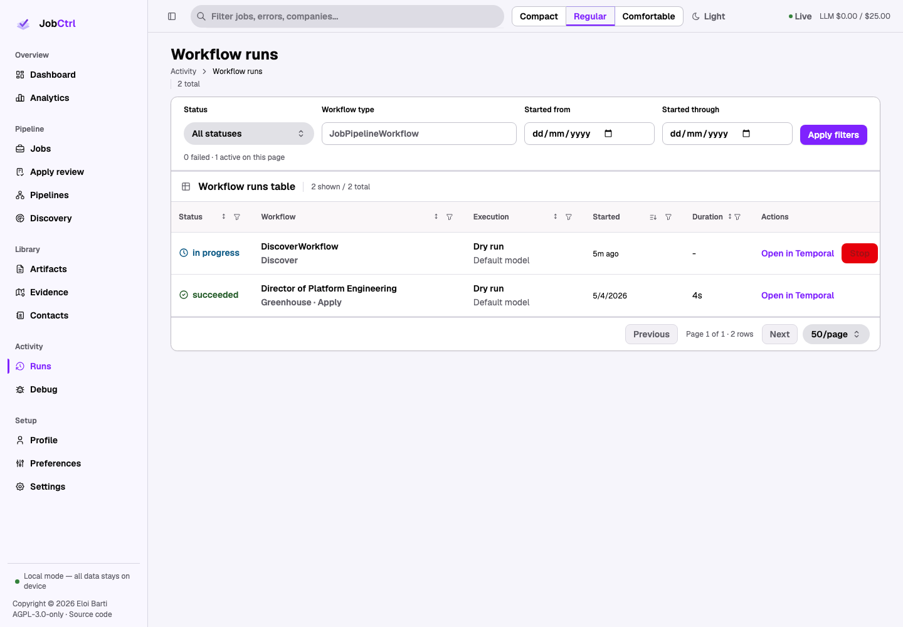Filter the Workflow column
Screen dimensions: 903x627
450,217
